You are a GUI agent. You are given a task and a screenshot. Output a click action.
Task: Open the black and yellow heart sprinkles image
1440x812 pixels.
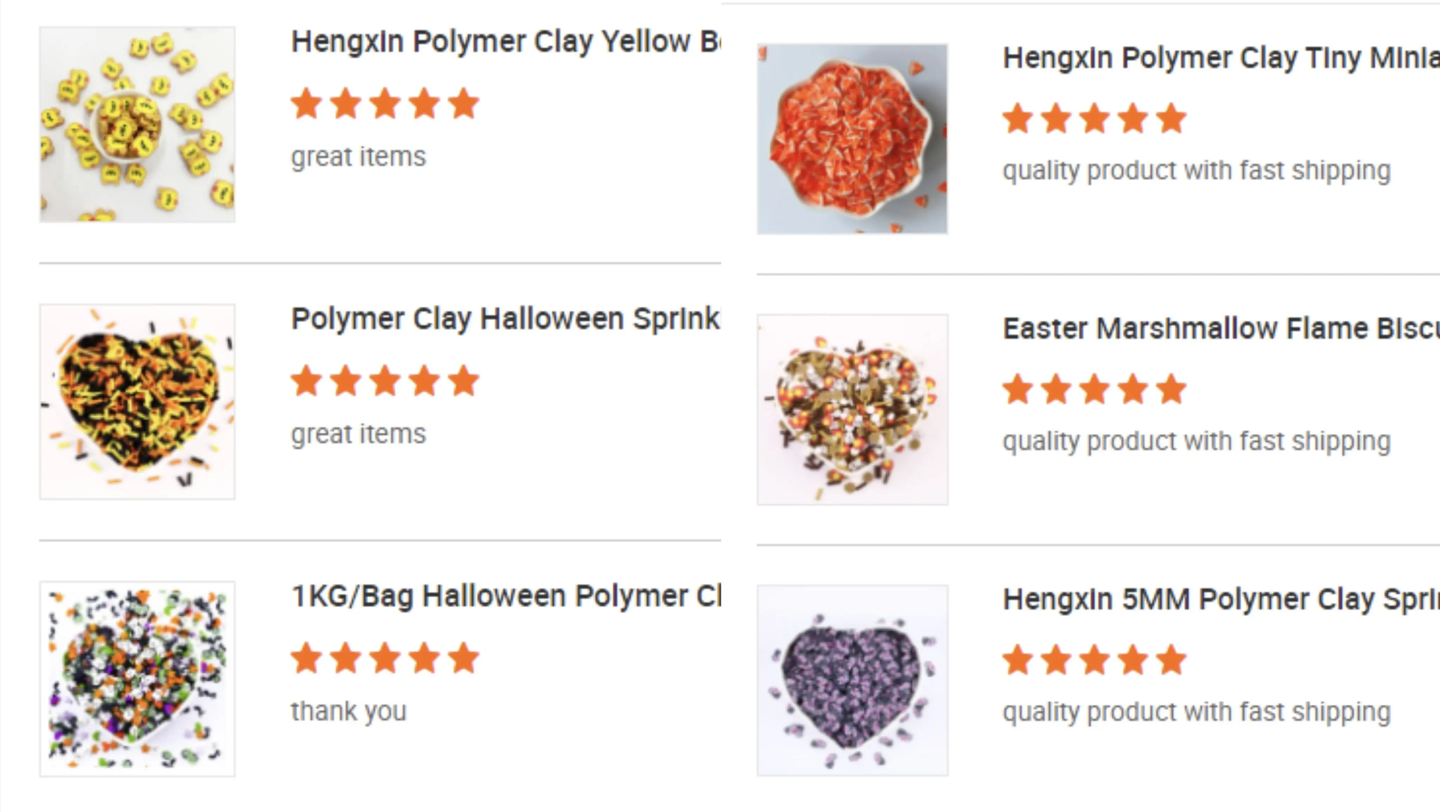pos(137,402)
